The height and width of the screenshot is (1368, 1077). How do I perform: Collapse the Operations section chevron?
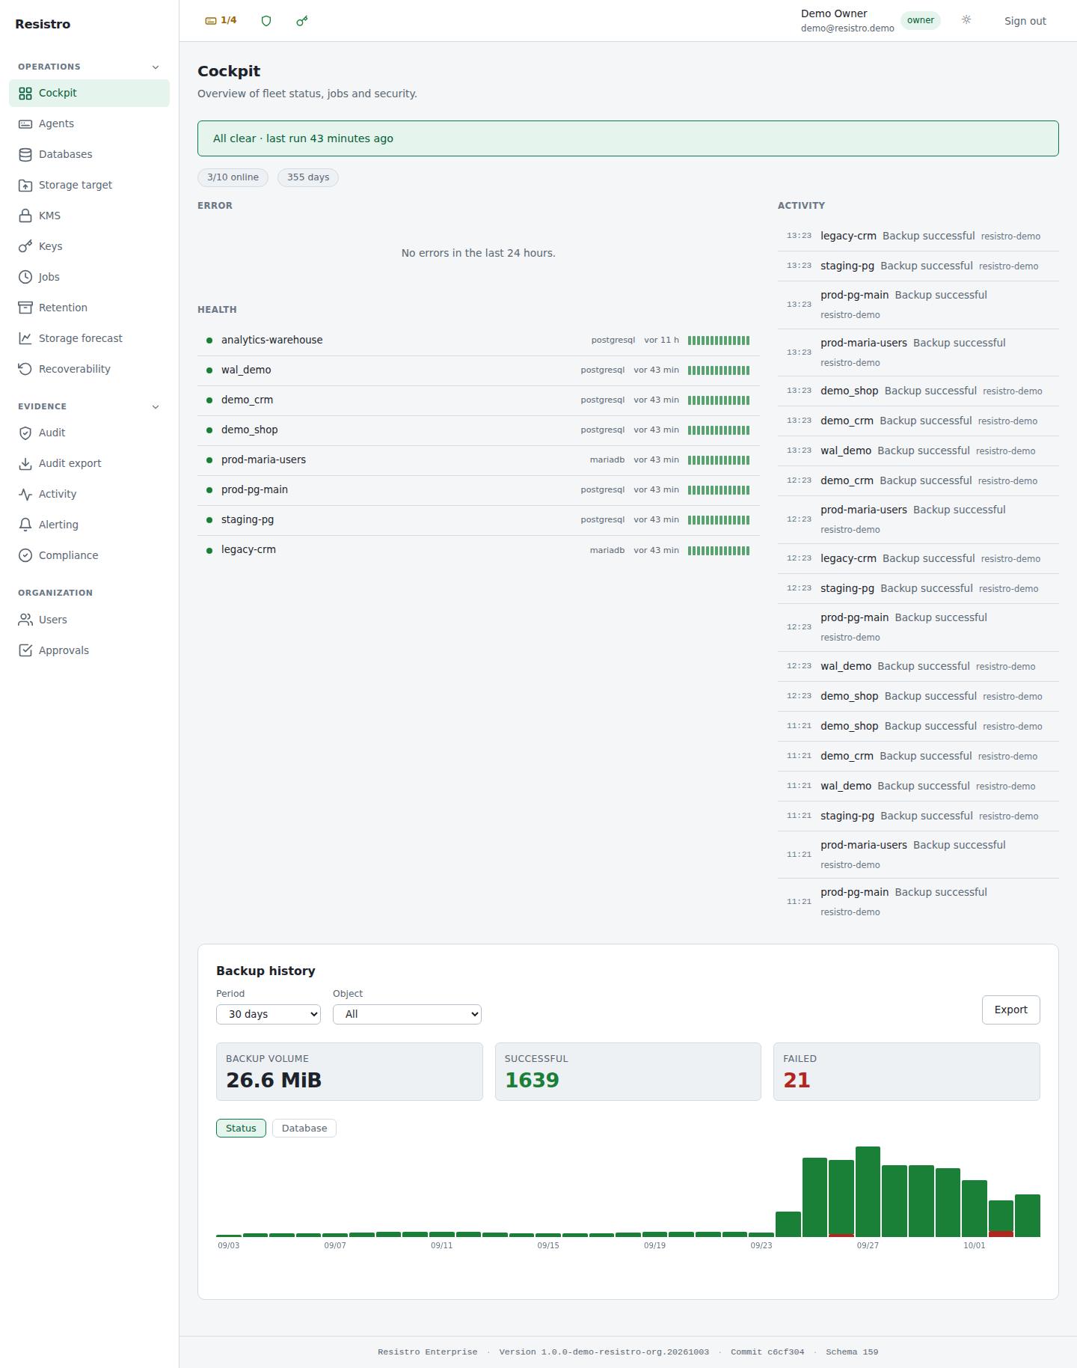point(156,67)
